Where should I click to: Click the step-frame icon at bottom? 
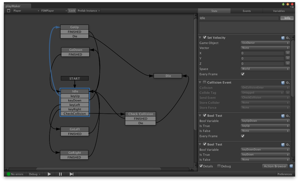tap(71, 174)
